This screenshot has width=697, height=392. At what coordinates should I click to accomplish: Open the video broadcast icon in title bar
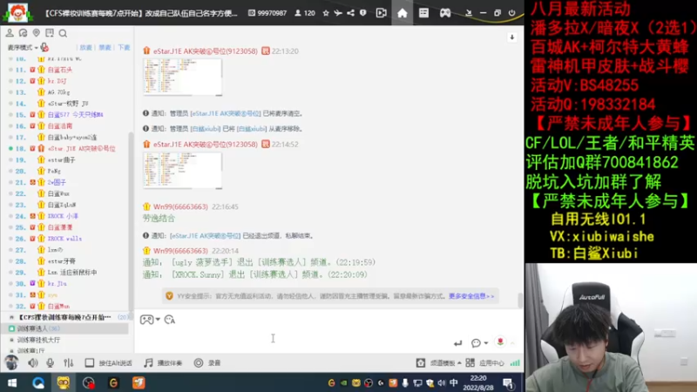pyautogui.click(x=381, y=13)
